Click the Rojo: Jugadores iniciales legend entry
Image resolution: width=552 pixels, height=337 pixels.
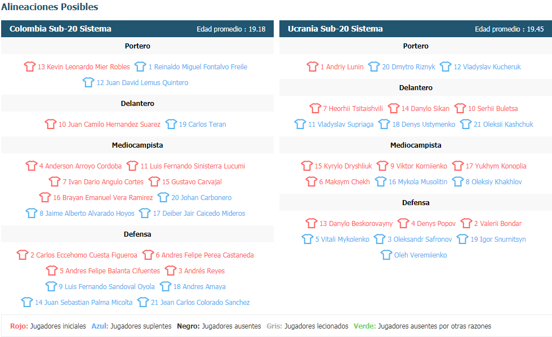pyautogui.click(x=48, y=326)
